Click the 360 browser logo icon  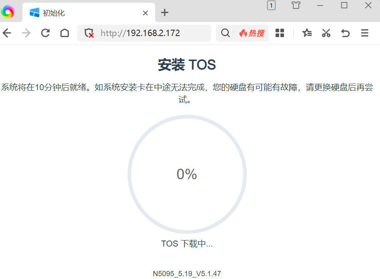point(8,12)
